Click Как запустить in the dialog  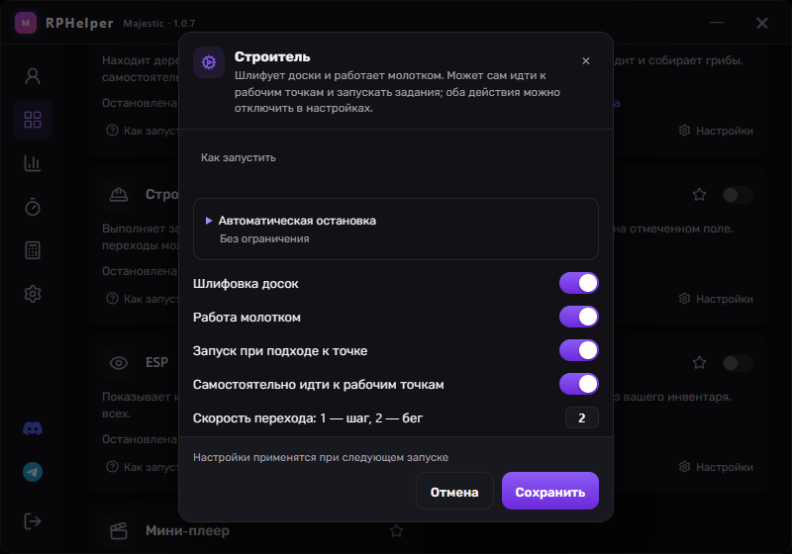click(239, 157)
